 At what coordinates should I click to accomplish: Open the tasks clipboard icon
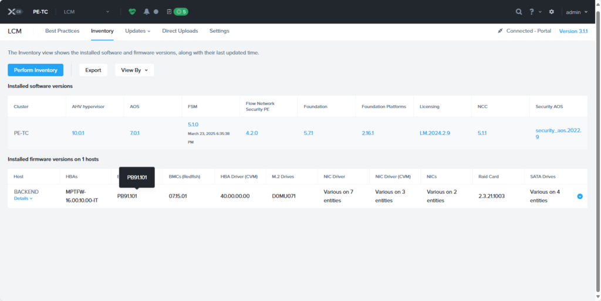coord(170,12)
